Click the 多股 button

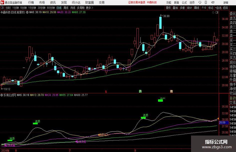[182, 8]
